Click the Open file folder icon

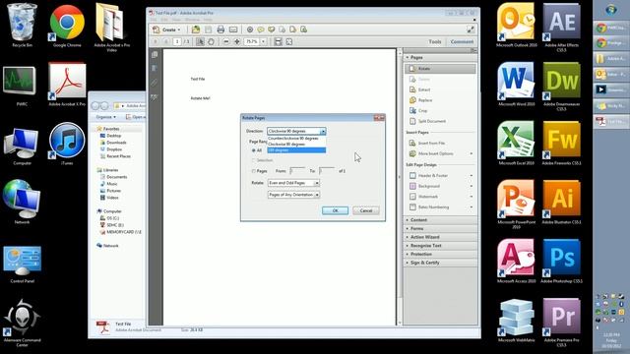196,29
